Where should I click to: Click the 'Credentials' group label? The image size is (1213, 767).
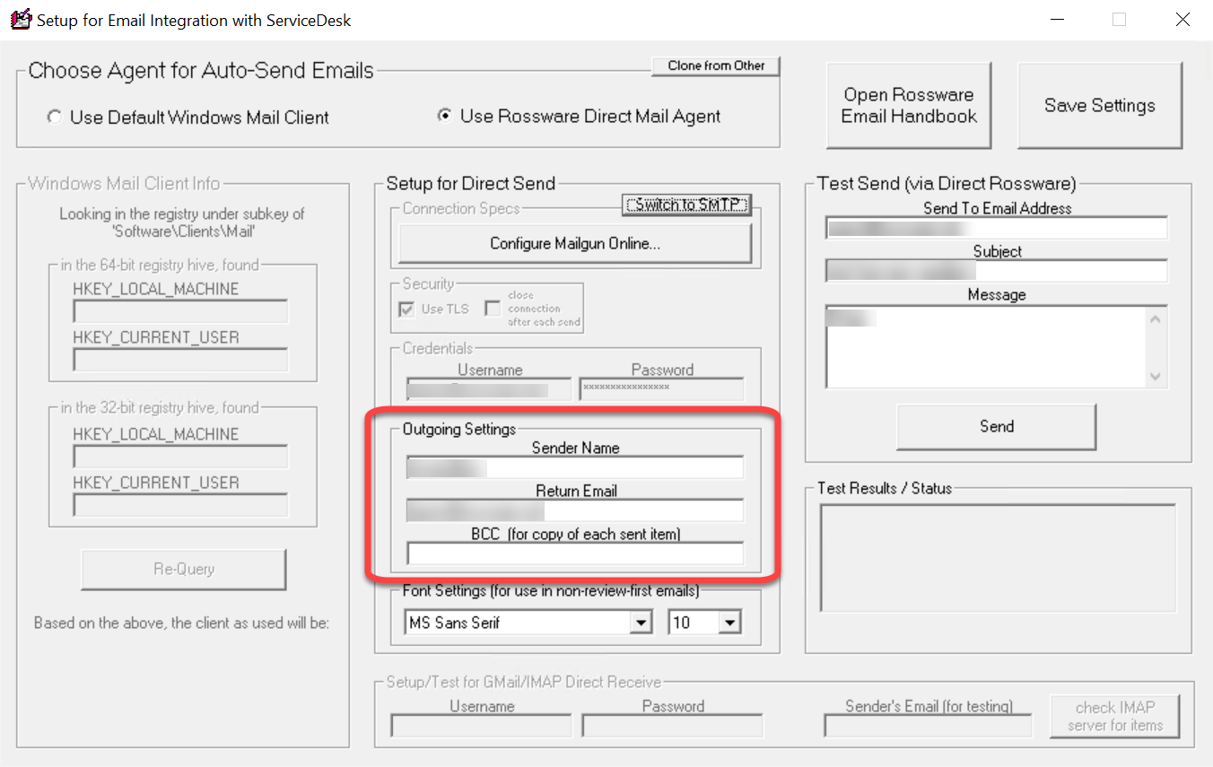pyautogui.click(x=437, y=348)
